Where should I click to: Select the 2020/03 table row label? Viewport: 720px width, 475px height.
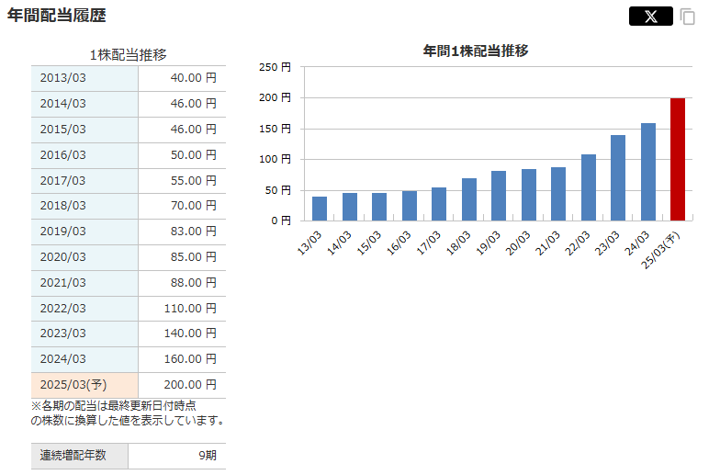point(62,257)
